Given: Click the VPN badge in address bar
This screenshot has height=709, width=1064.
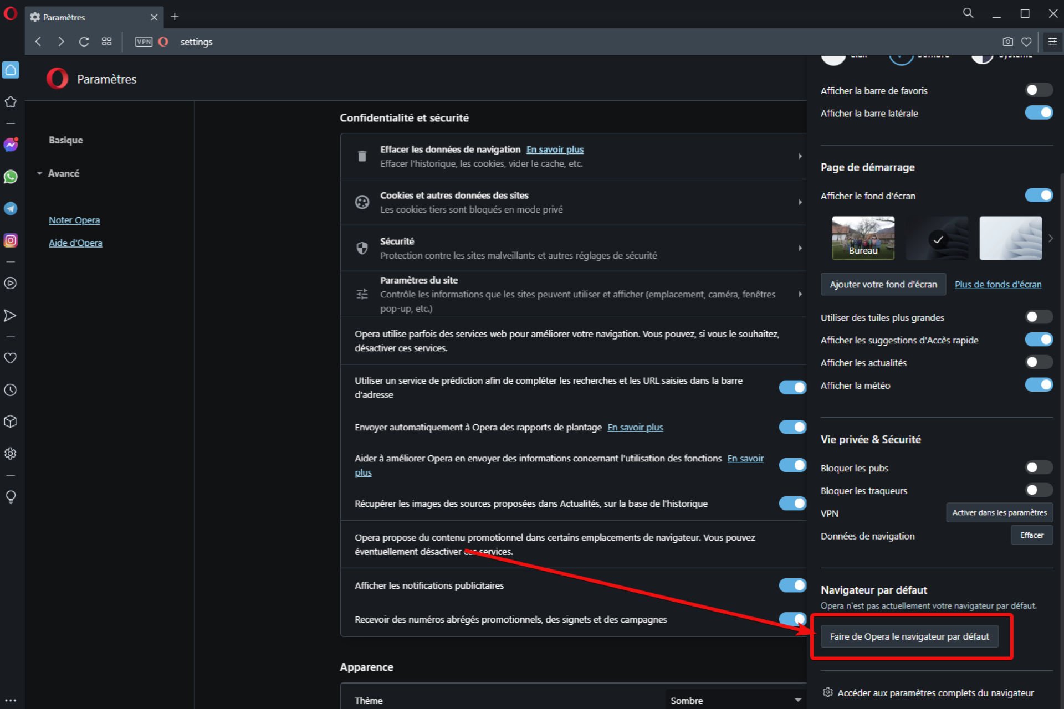Looking at the screenshot, I should 144,42.
